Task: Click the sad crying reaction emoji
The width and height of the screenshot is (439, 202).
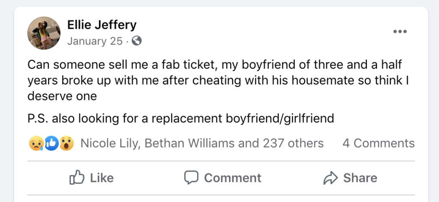Action: (x=36, y=143)
